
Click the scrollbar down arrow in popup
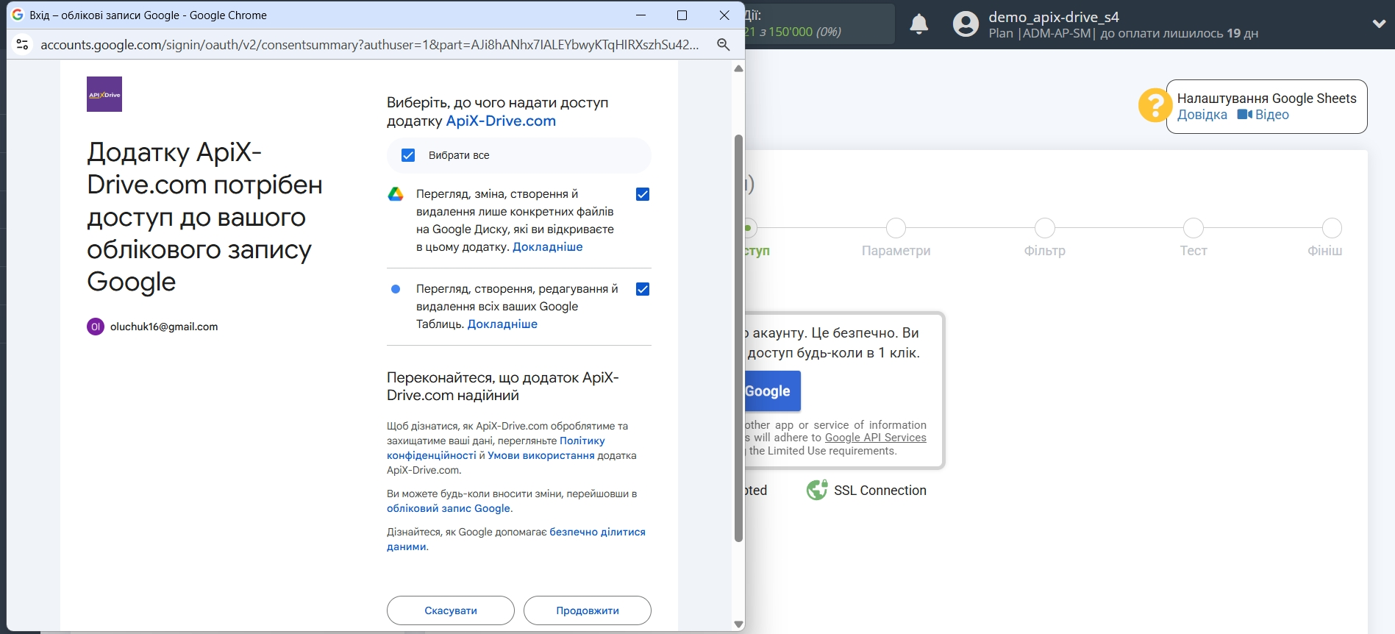tap(738, 624)
